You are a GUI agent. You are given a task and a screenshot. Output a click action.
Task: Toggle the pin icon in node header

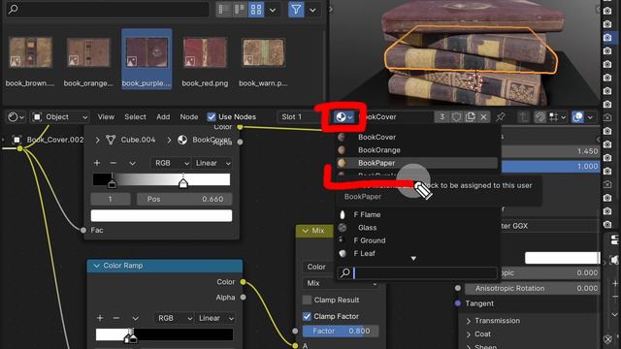(x=501, y=117)
